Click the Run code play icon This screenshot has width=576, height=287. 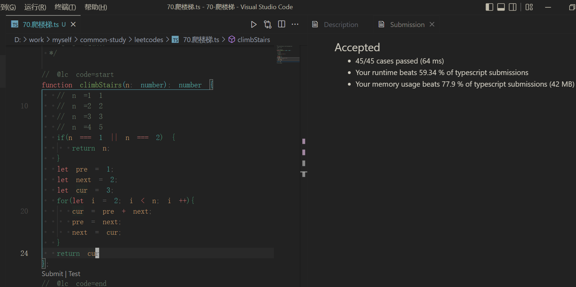pyautogui.click(x=254, y=24)
